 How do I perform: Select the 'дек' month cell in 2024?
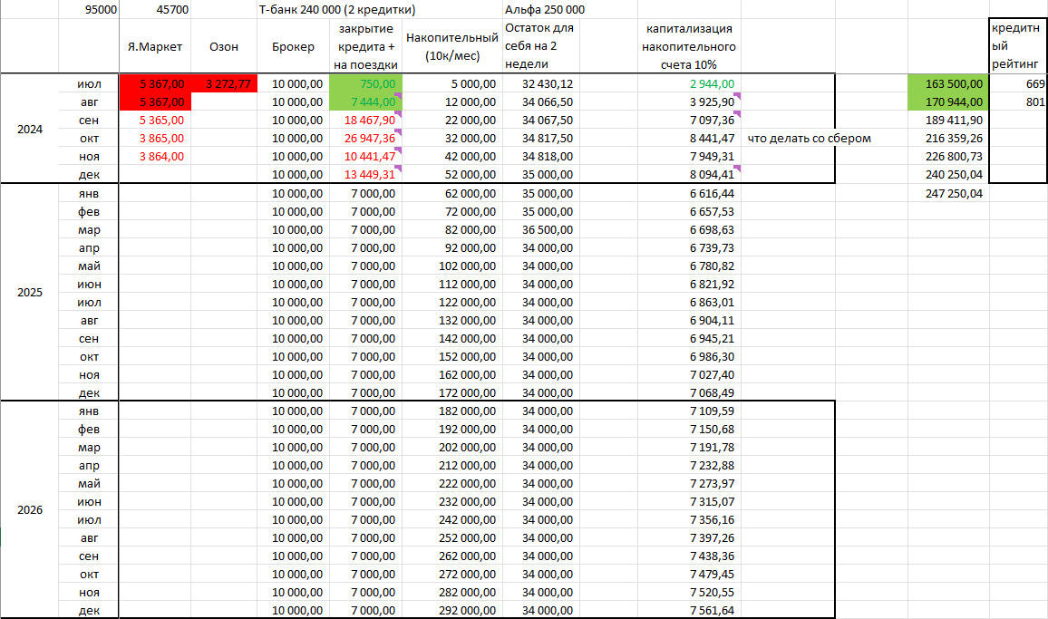coord(89,175)
